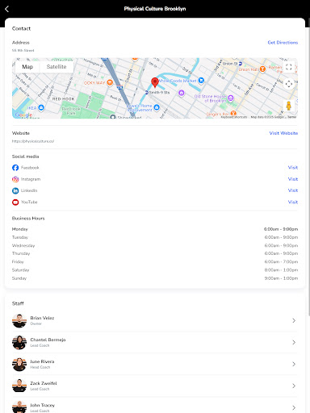The image size is (310, 413).
Task: Click Chantel Bermejo profile photo
Action: point(19,342)
